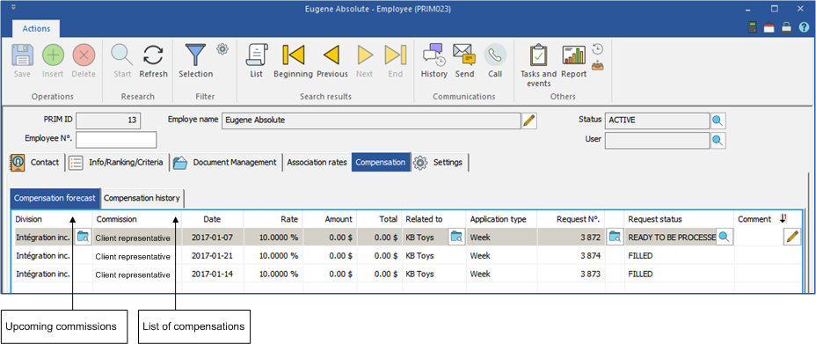This screenshot has height=344, width=816.
Task: Jump to End of results
Action: 396,55
